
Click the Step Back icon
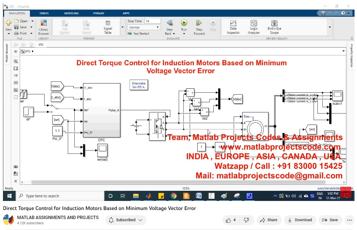pyautogui.click(x=170, y=23)
